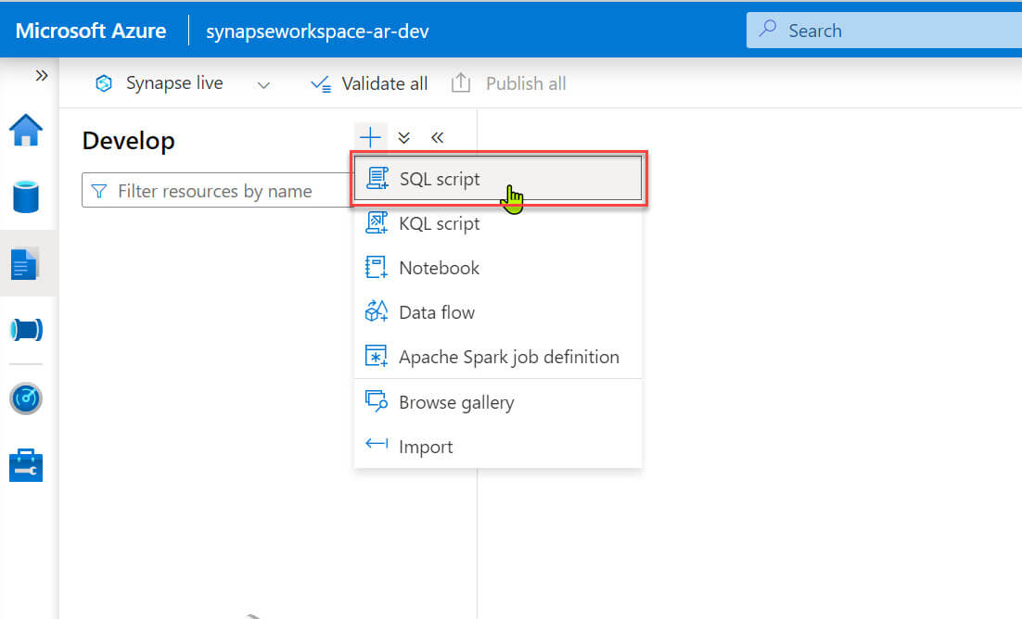Select Apache Spark job definition
Viewport: 1022px width, 619px height.
(508, 357)
